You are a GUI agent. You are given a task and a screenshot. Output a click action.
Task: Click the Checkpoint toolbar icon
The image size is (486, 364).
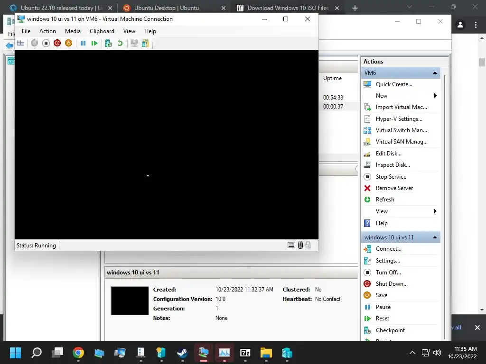[109, 43]
